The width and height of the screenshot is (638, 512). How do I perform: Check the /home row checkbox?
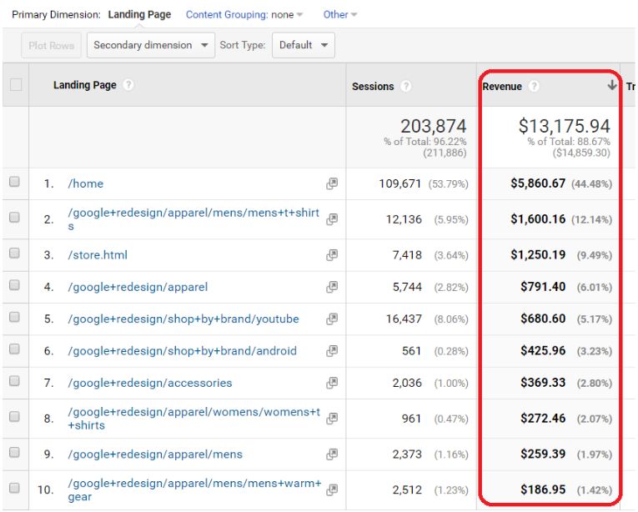pyautogui.click(x=14, y=182)
